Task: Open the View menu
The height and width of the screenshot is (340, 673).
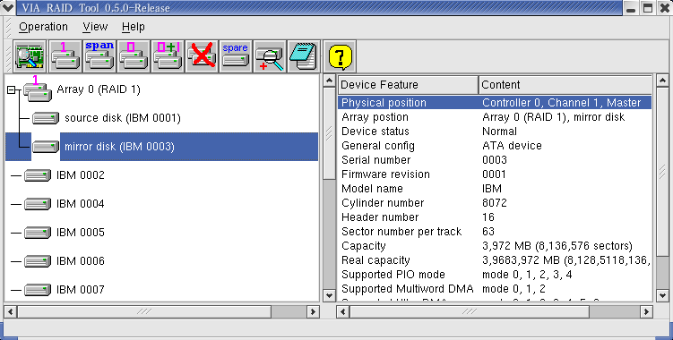Action: [x=95, y=27]
